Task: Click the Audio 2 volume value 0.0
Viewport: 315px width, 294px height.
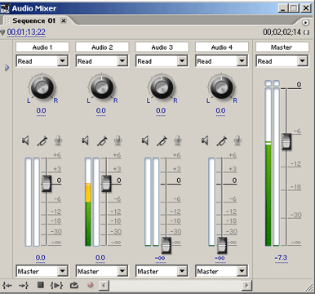Action: [100, 257]
